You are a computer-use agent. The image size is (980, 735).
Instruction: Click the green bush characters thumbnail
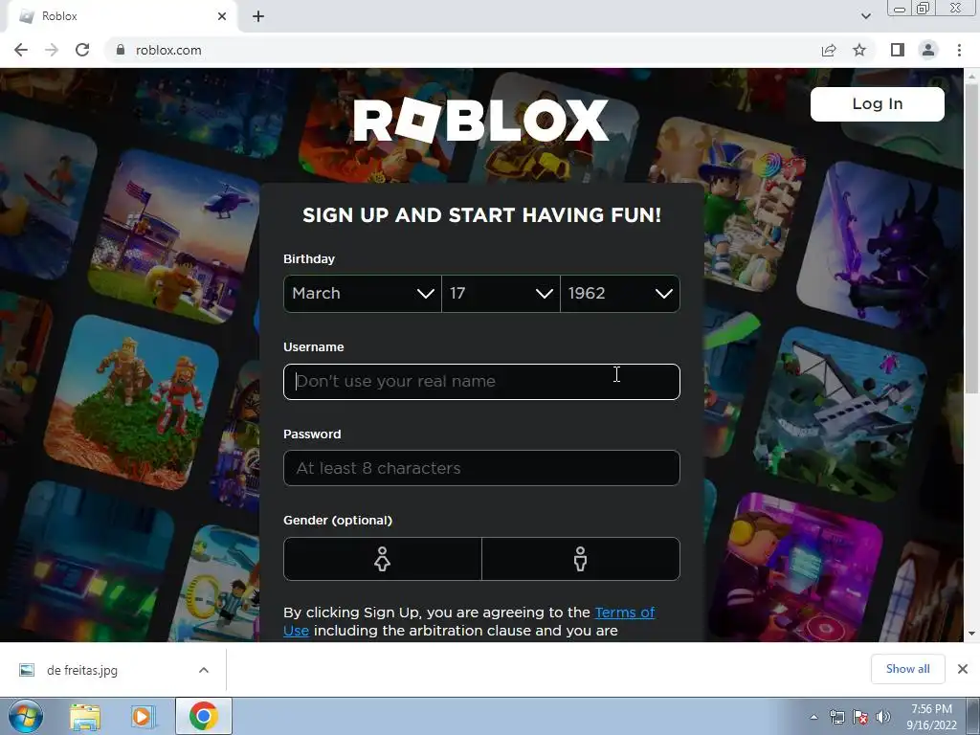pos(132,403)
